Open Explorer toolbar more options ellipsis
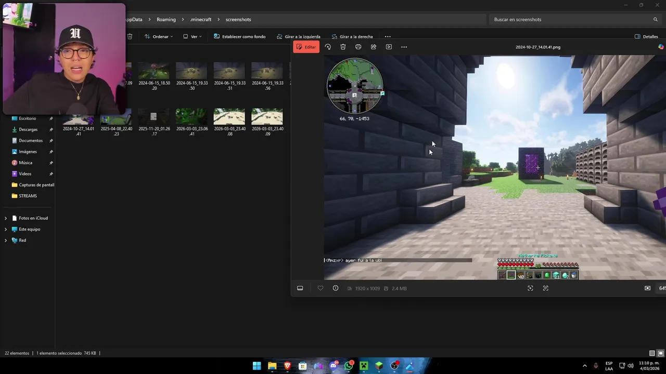This screenshot has height=374, width=666. tap(388, 36)
